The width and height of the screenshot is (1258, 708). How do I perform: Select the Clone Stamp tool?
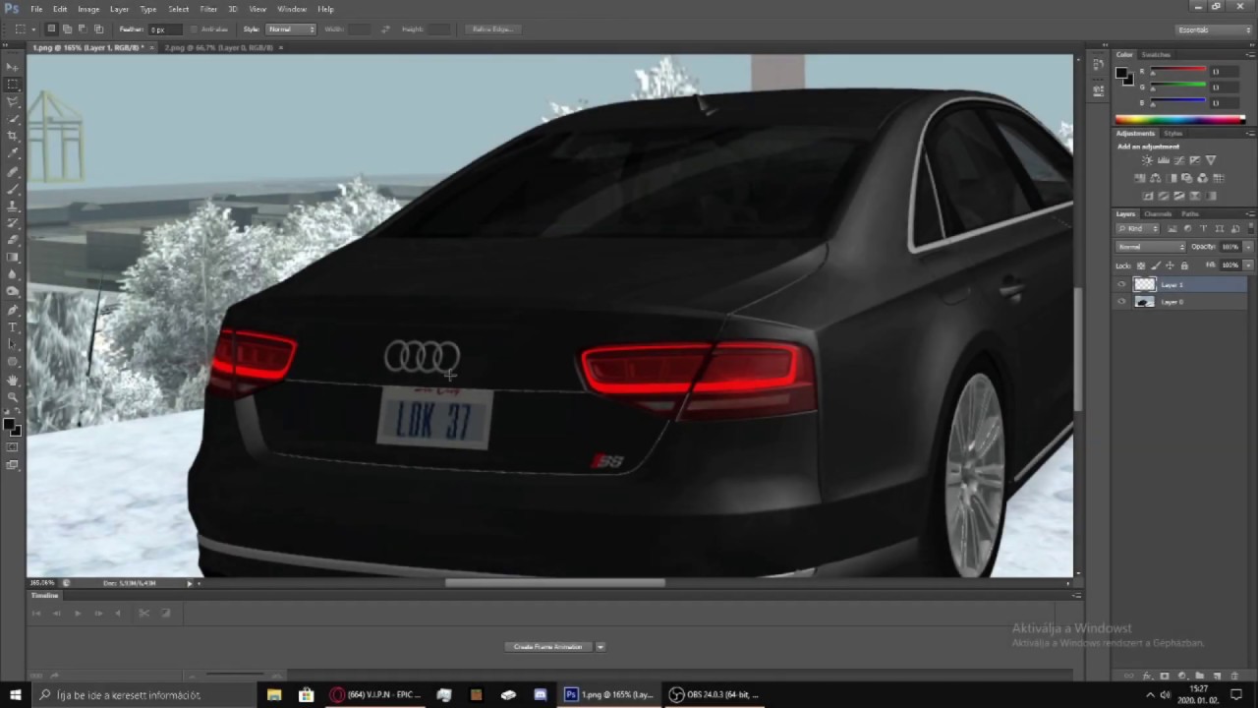click(x=14, y=206)
